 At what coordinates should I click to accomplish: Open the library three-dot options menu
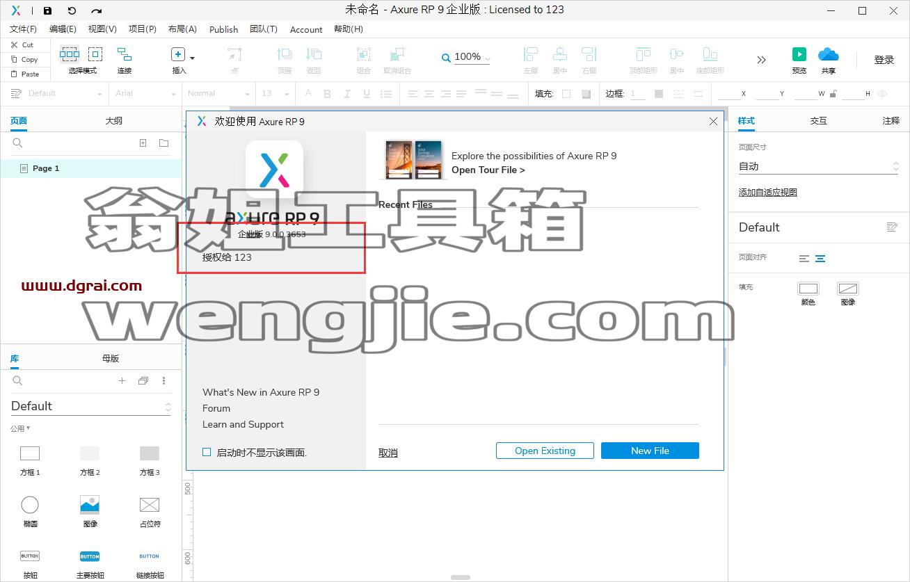tap(164, 380)
